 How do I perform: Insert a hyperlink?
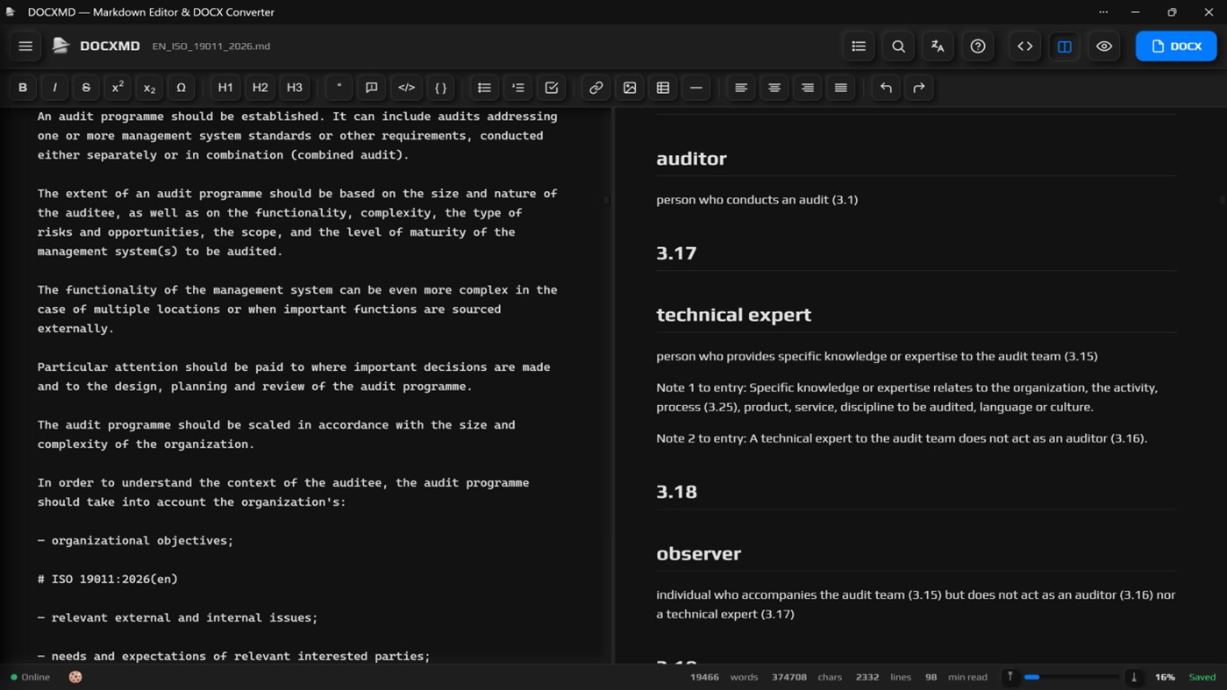tap(596, 88)
